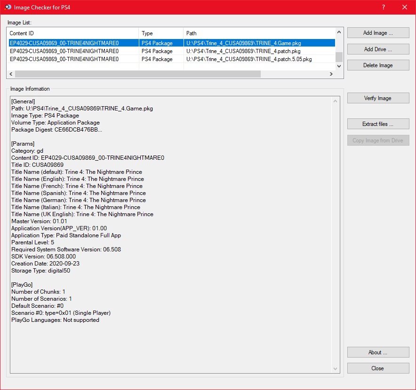The width and height of the screenshot is (416, 390).
Task: Click the Creation Date: 2020-09-23 line
Action: coord(45,264)
